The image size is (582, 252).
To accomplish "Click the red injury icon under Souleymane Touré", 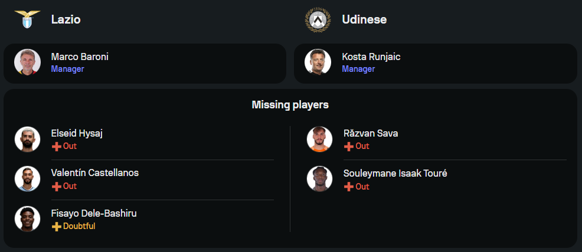I will (349, 187).
